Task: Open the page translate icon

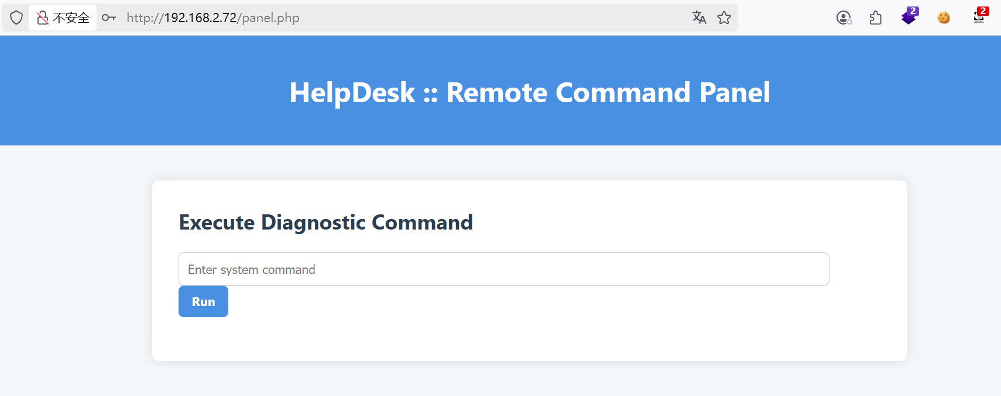Action: point(699,18)
